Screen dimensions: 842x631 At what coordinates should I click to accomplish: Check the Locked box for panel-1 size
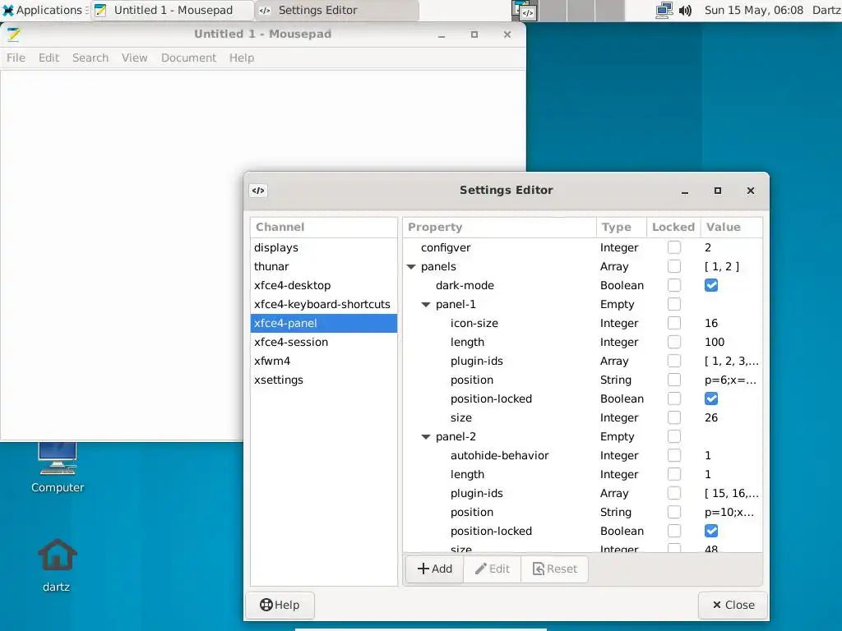coord(674,417)
